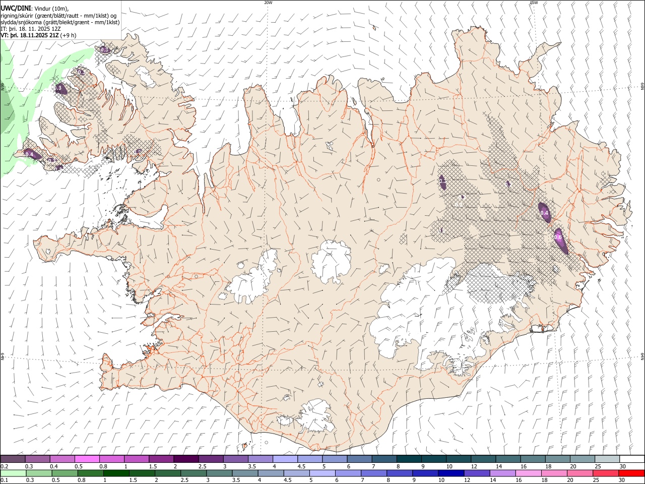Pick top-row swatch between 0.8 and 1

(x=112, y=459)
